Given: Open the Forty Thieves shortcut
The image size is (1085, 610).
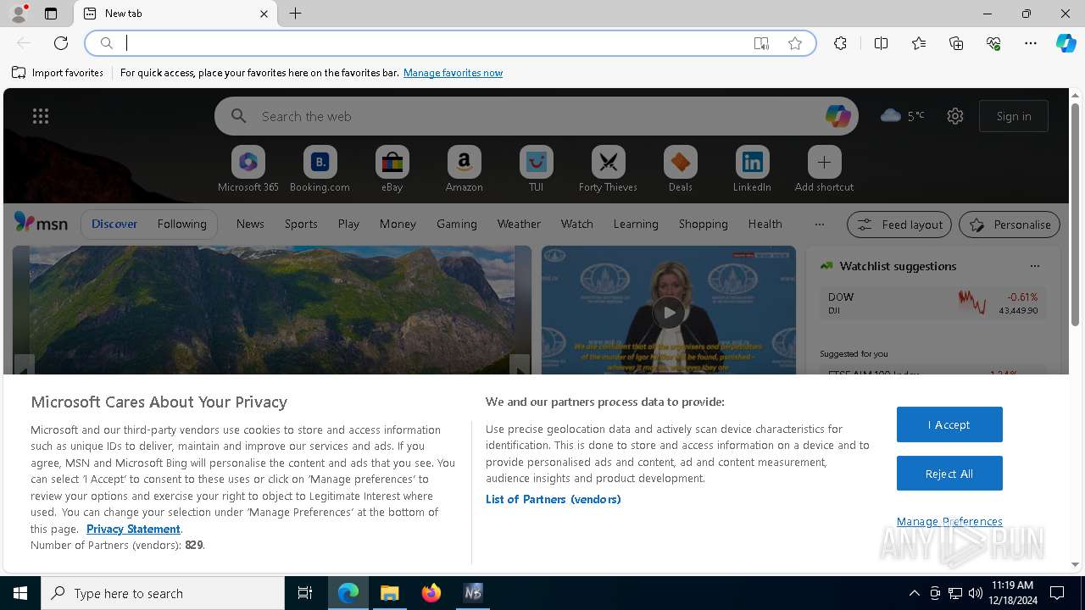Looking at the screenshot, I should point(608,169).
